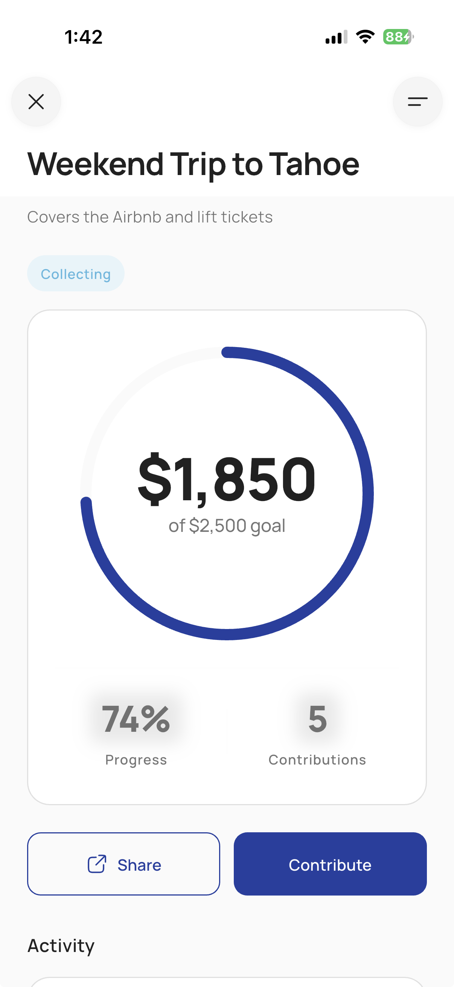Tap the Activity section heading

point(61,945)
